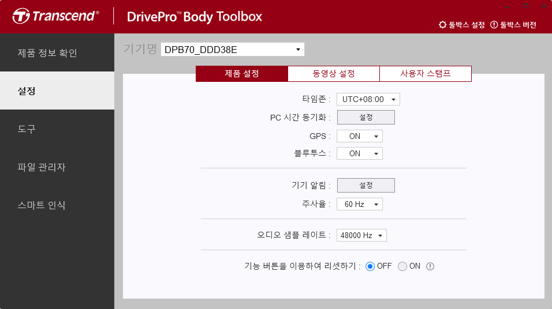Image resolution: width=552 pixels, height=309 pixels.
Task: Click the 오디오 샘플 레이트 label
Action: [x=293, y=235]
